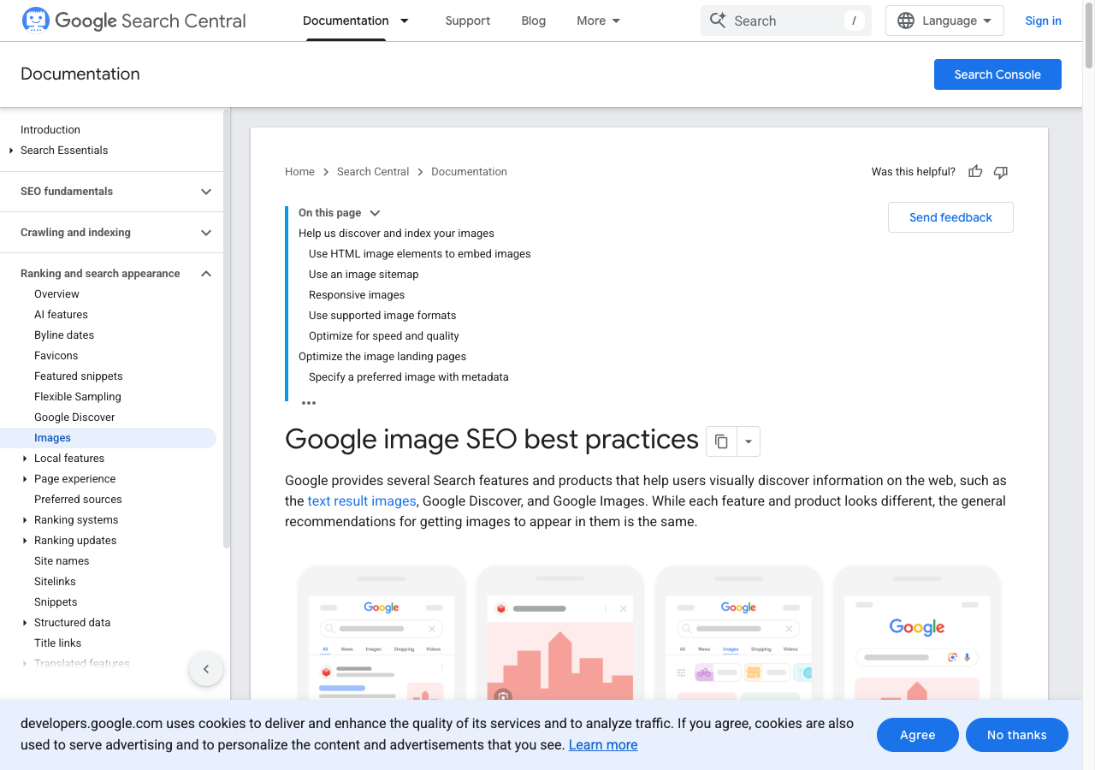Select Overview in the sidebar

tap(56, 294)
